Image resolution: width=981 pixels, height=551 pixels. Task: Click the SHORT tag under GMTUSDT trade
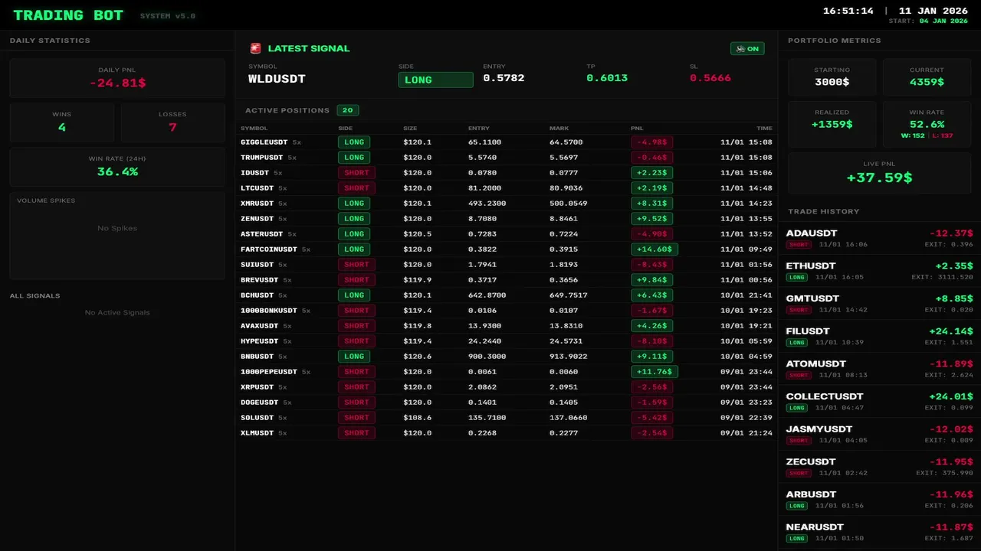tap(799, 310)
